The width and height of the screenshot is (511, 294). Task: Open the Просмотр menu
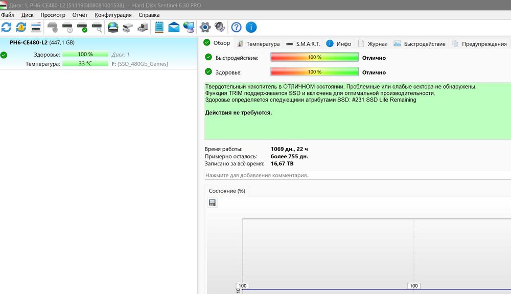(x=53, y=15)
